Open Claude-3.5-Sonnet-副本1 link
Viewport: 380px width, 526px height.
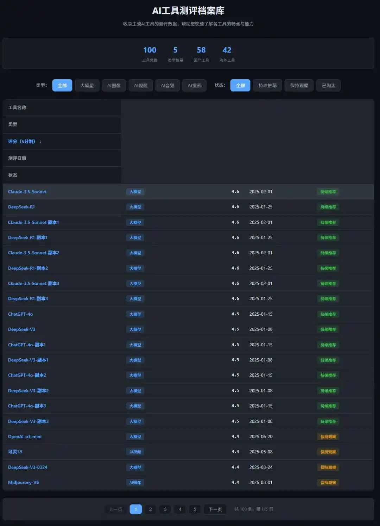coord(33,222)
